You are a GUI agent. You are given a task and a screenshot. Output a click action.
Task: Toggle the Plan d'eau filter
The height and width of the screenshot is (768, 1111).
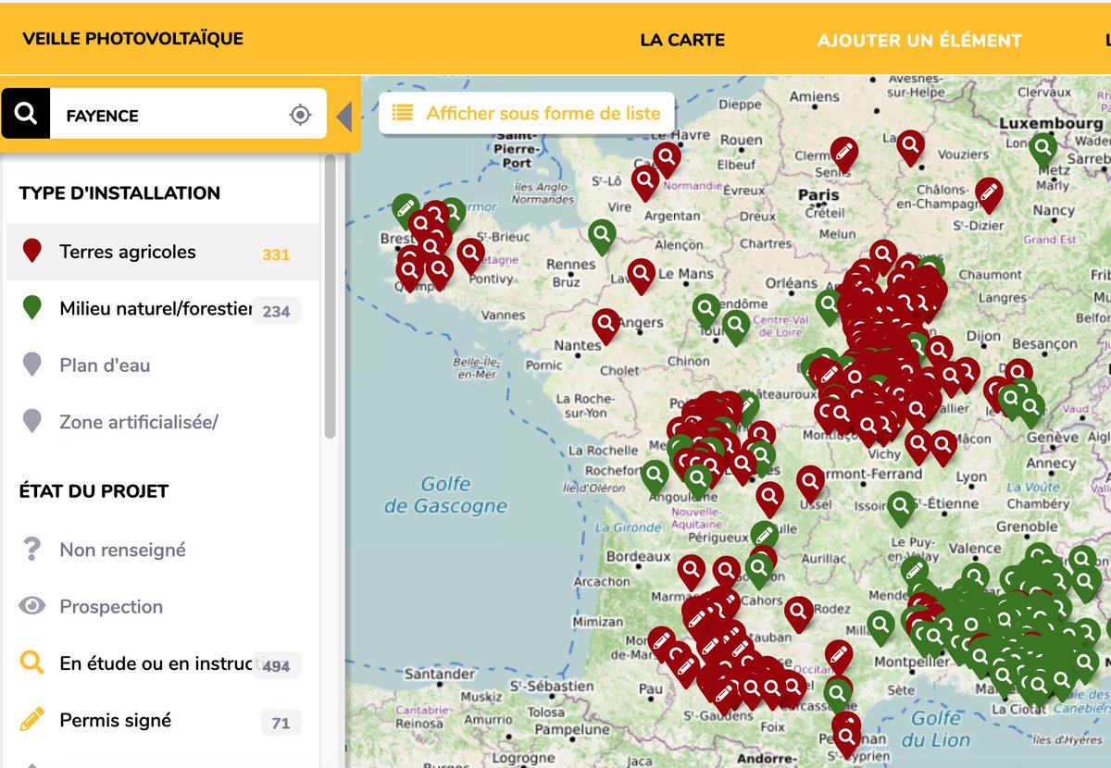[163, 365]
